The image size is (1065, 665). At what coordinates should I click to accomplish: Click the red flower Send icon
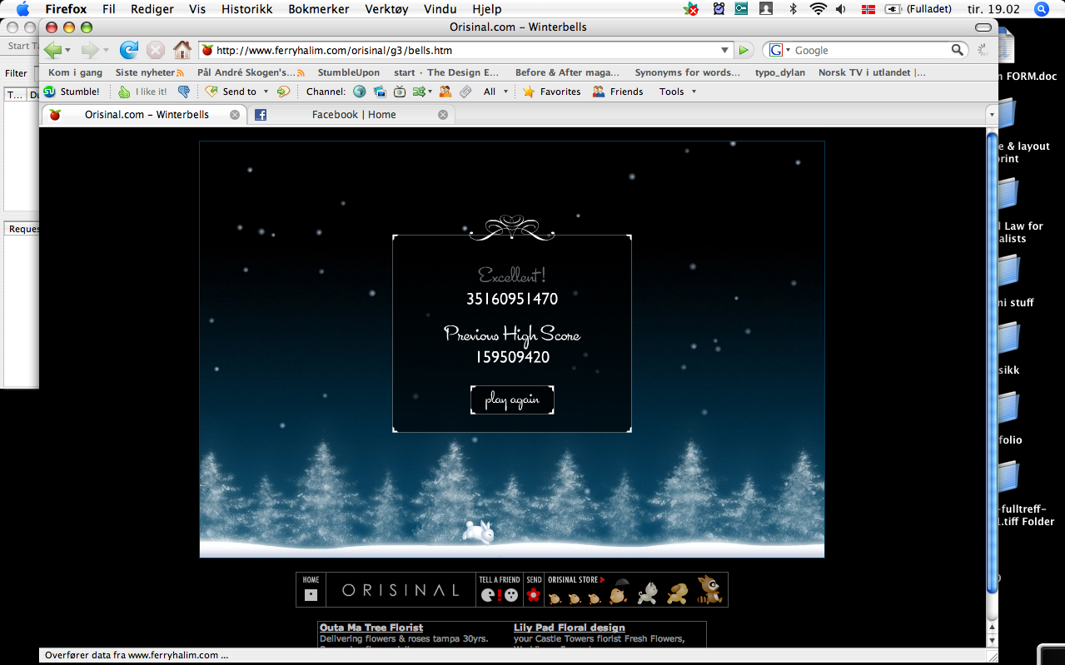tap(534, 594)
